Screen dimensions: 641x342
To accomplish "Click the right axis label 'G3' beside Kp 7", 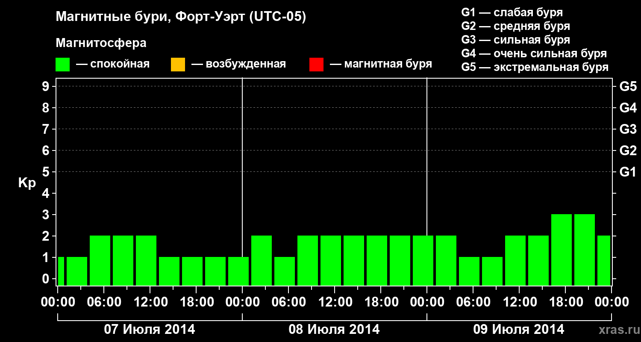I will (x=628, y=129).
